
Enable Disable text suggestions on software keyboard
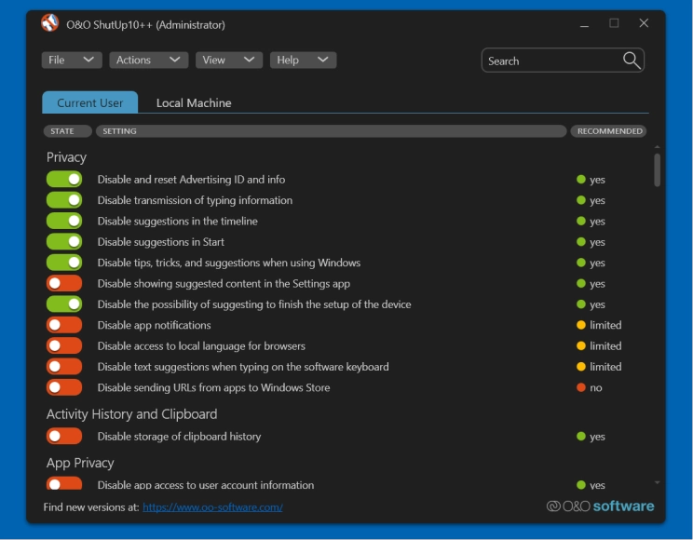64,367
